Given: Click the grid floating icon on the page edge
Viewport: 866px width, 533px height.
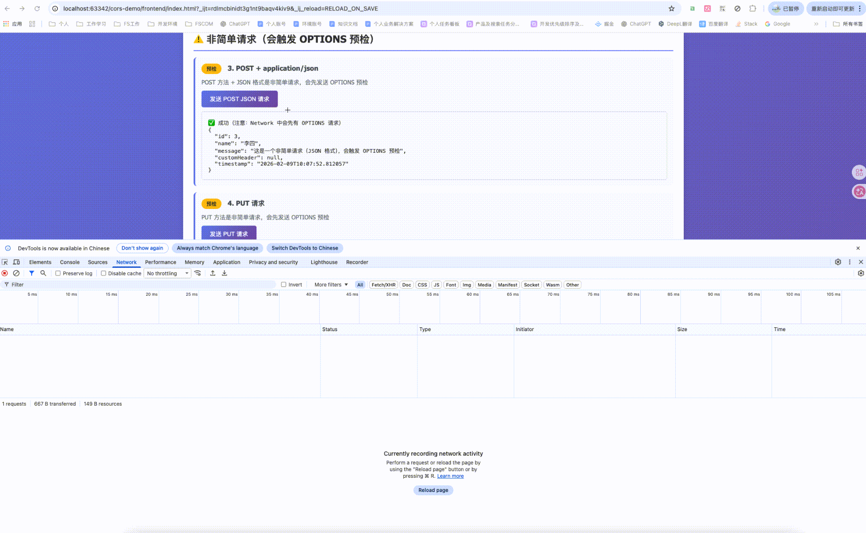Looking at the screenshot, I should point(859,172).
